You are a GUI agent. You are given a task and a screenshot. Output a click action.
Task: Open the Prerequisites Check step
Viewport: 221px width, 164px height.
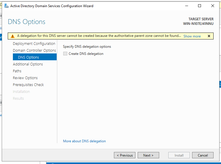(28, 85)
